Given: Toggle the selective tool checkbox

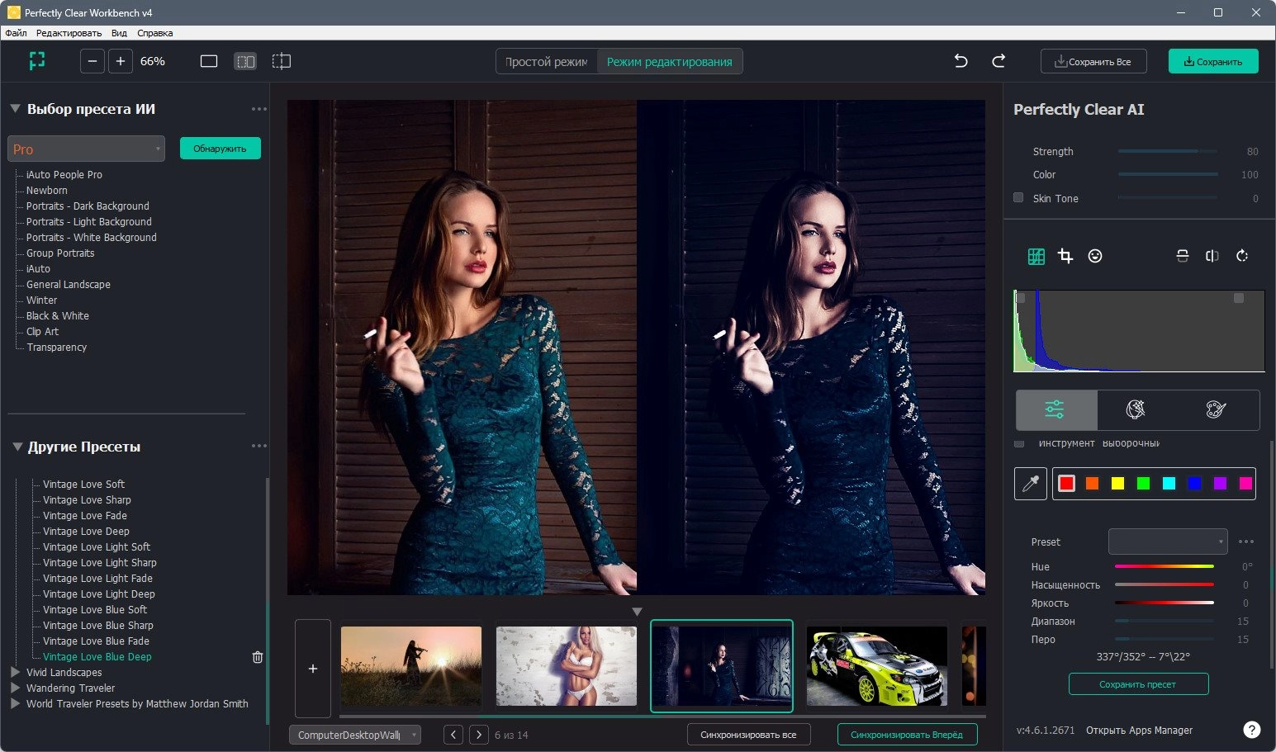Looking at the screenshot, I should tap(1019, 444).
